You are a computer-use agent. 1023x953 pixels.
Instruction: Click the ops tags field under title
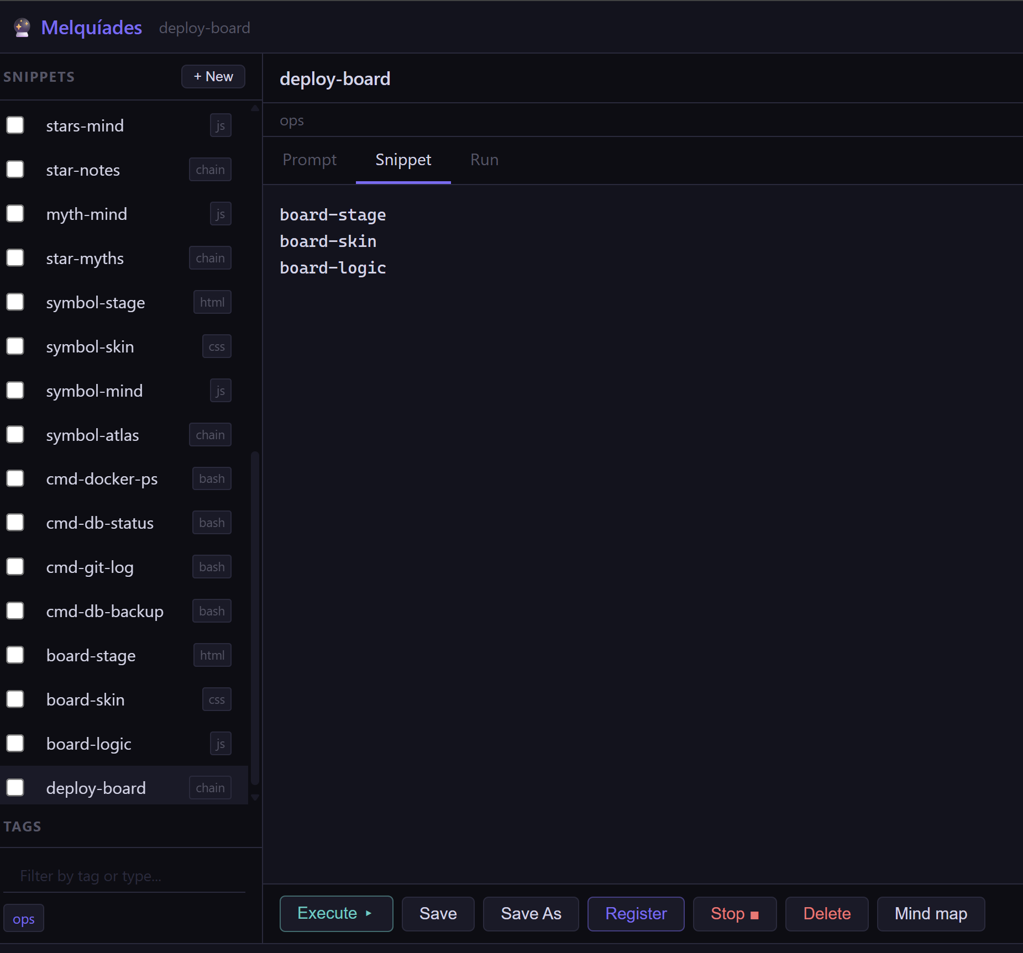click(642, 120)
